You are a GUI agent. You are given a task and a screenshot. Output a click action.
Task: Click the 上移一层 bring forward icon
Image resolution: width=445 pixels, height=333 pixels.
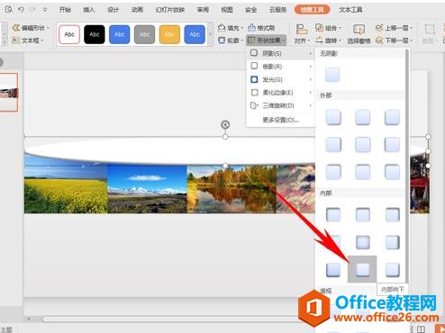pyautogui.click(x=379, y=28)
